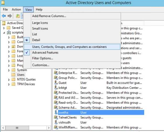Click the NTDS Quotas folder icon
The width and height of the screenshot is (164, 132).
click(x=13, y=79)
